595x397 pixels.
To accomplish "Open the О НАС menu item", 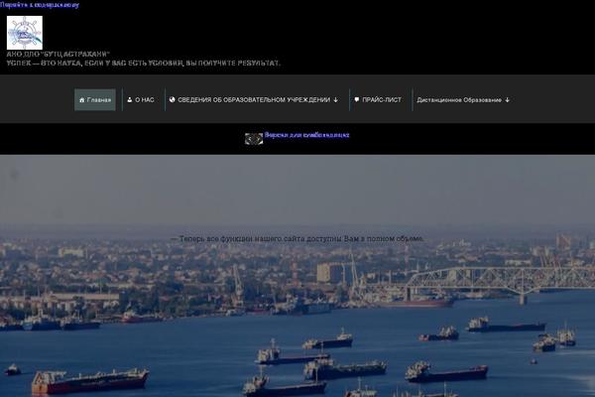I will [x=141, y=100].
